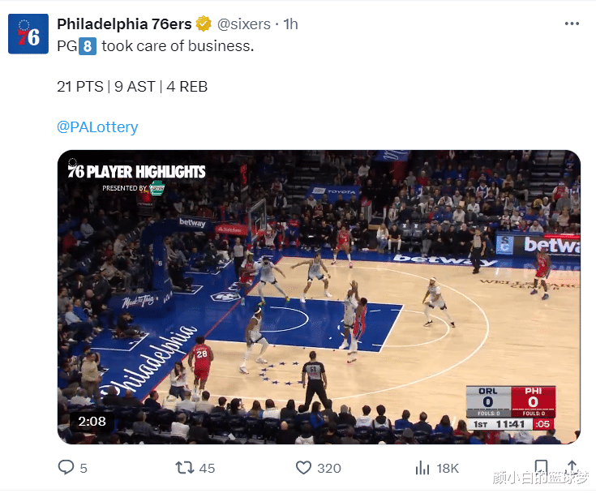Open the Philadelphia 76ers profile avatar
This screenshot has width=596, height=493.
(x=28, y=34)
